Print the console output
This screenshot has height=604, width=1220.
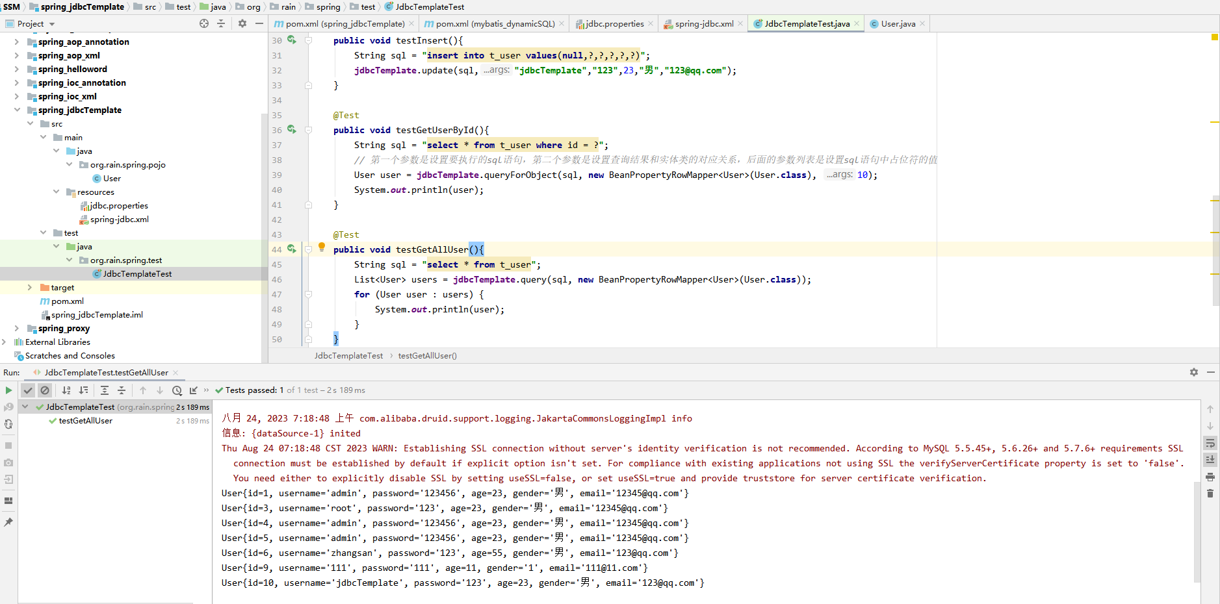[x=1210, y=477]
